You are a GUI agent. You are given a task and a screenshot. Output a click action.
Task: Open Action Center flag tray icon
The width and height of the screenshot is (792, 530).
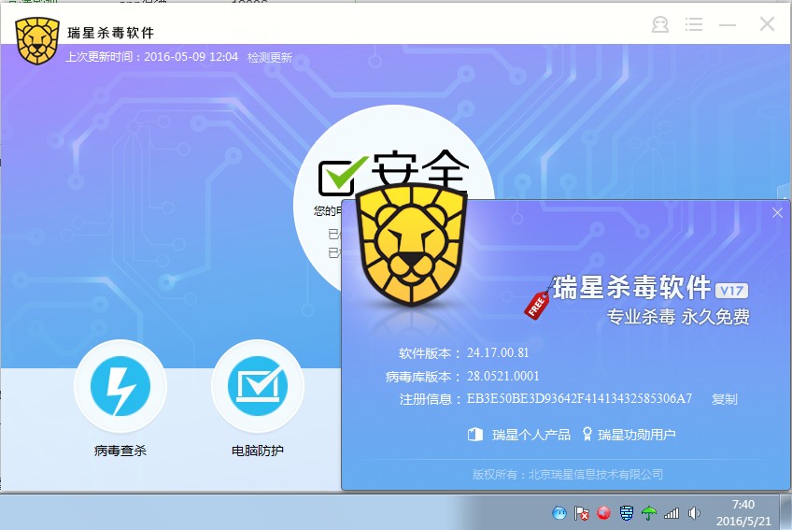click(x=581, y=513)
